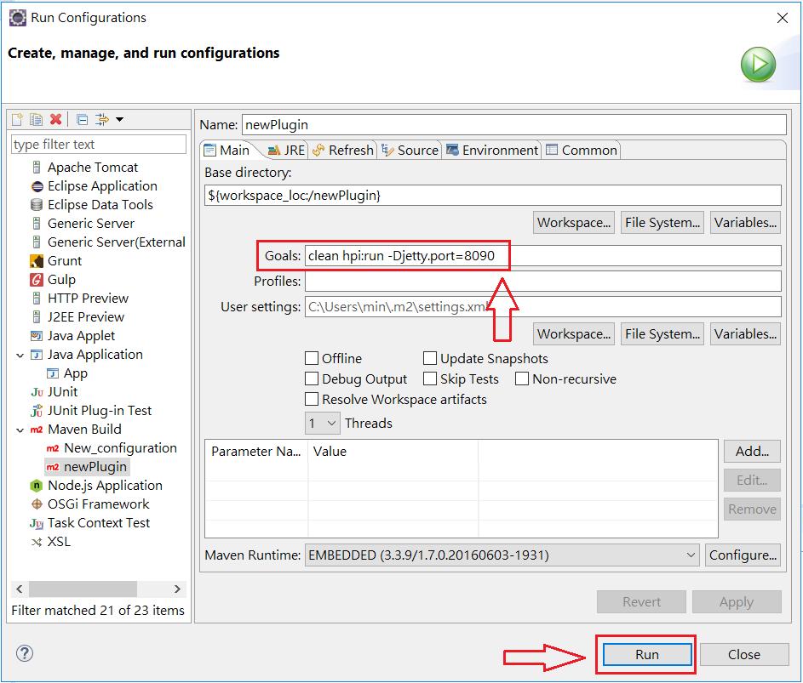
Task: Click the Gulp icon in the list
Action: click(x=37, y=280)
